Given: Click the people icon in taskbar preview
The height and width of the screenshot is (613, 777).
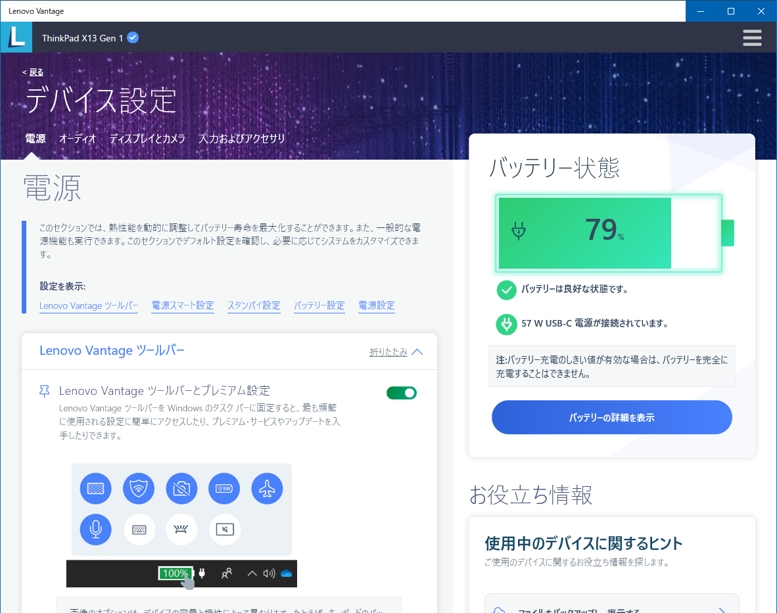Looking at the screenshot, I should 226,574.
